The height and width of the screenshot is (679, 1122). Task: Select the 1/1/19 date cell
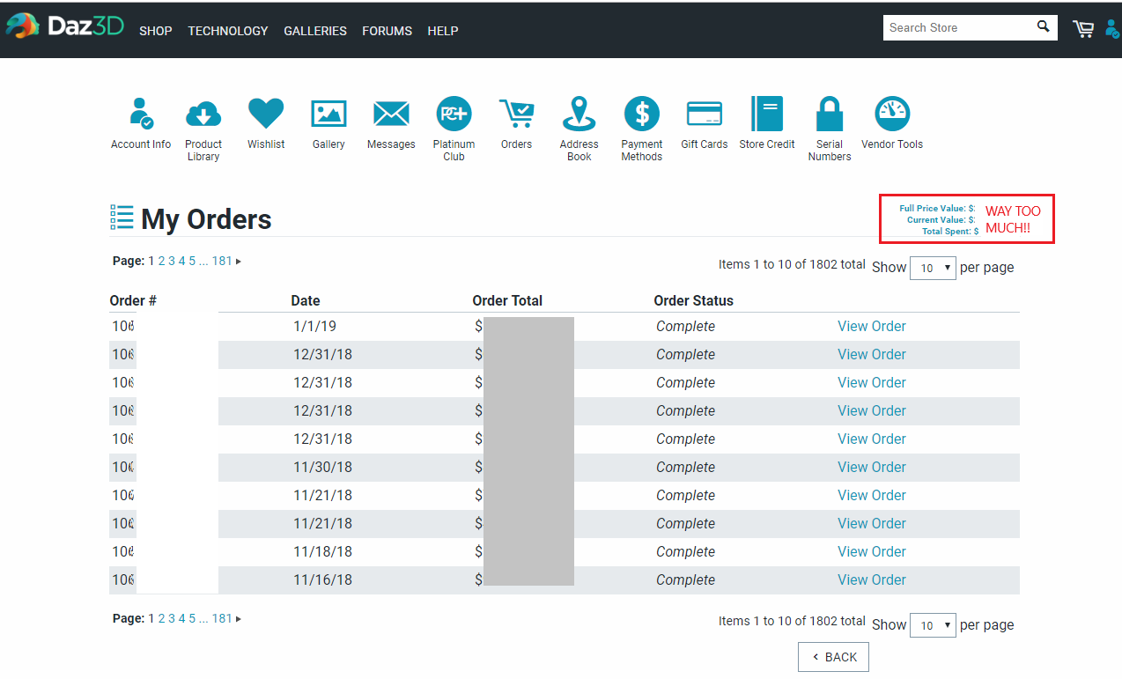[x=314, y=326]
